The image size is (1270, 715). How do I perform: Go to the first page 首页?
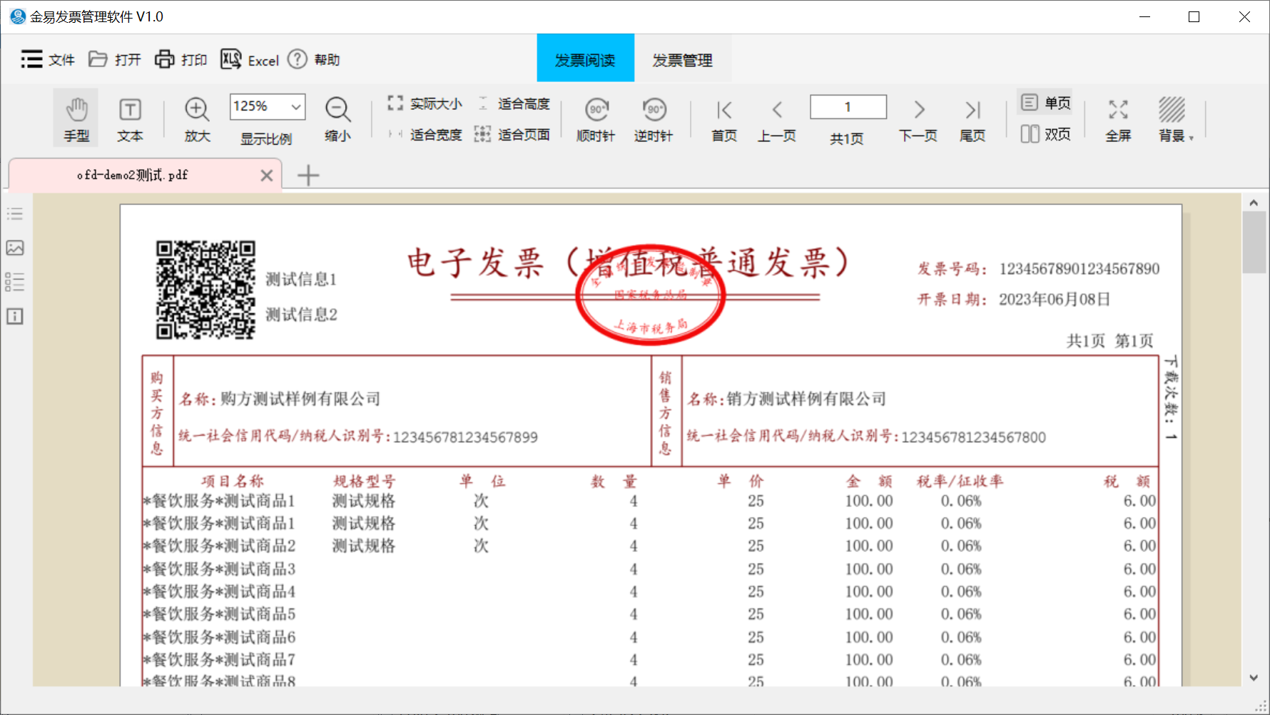pos(724,119)
